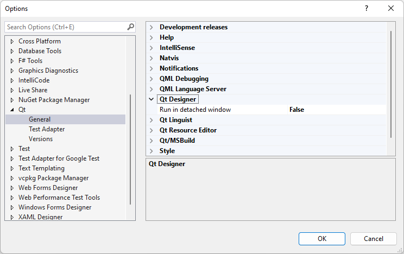Select the QML Language Server header text
This screenshot has width=404, height=254.
(x=193, y=89)
